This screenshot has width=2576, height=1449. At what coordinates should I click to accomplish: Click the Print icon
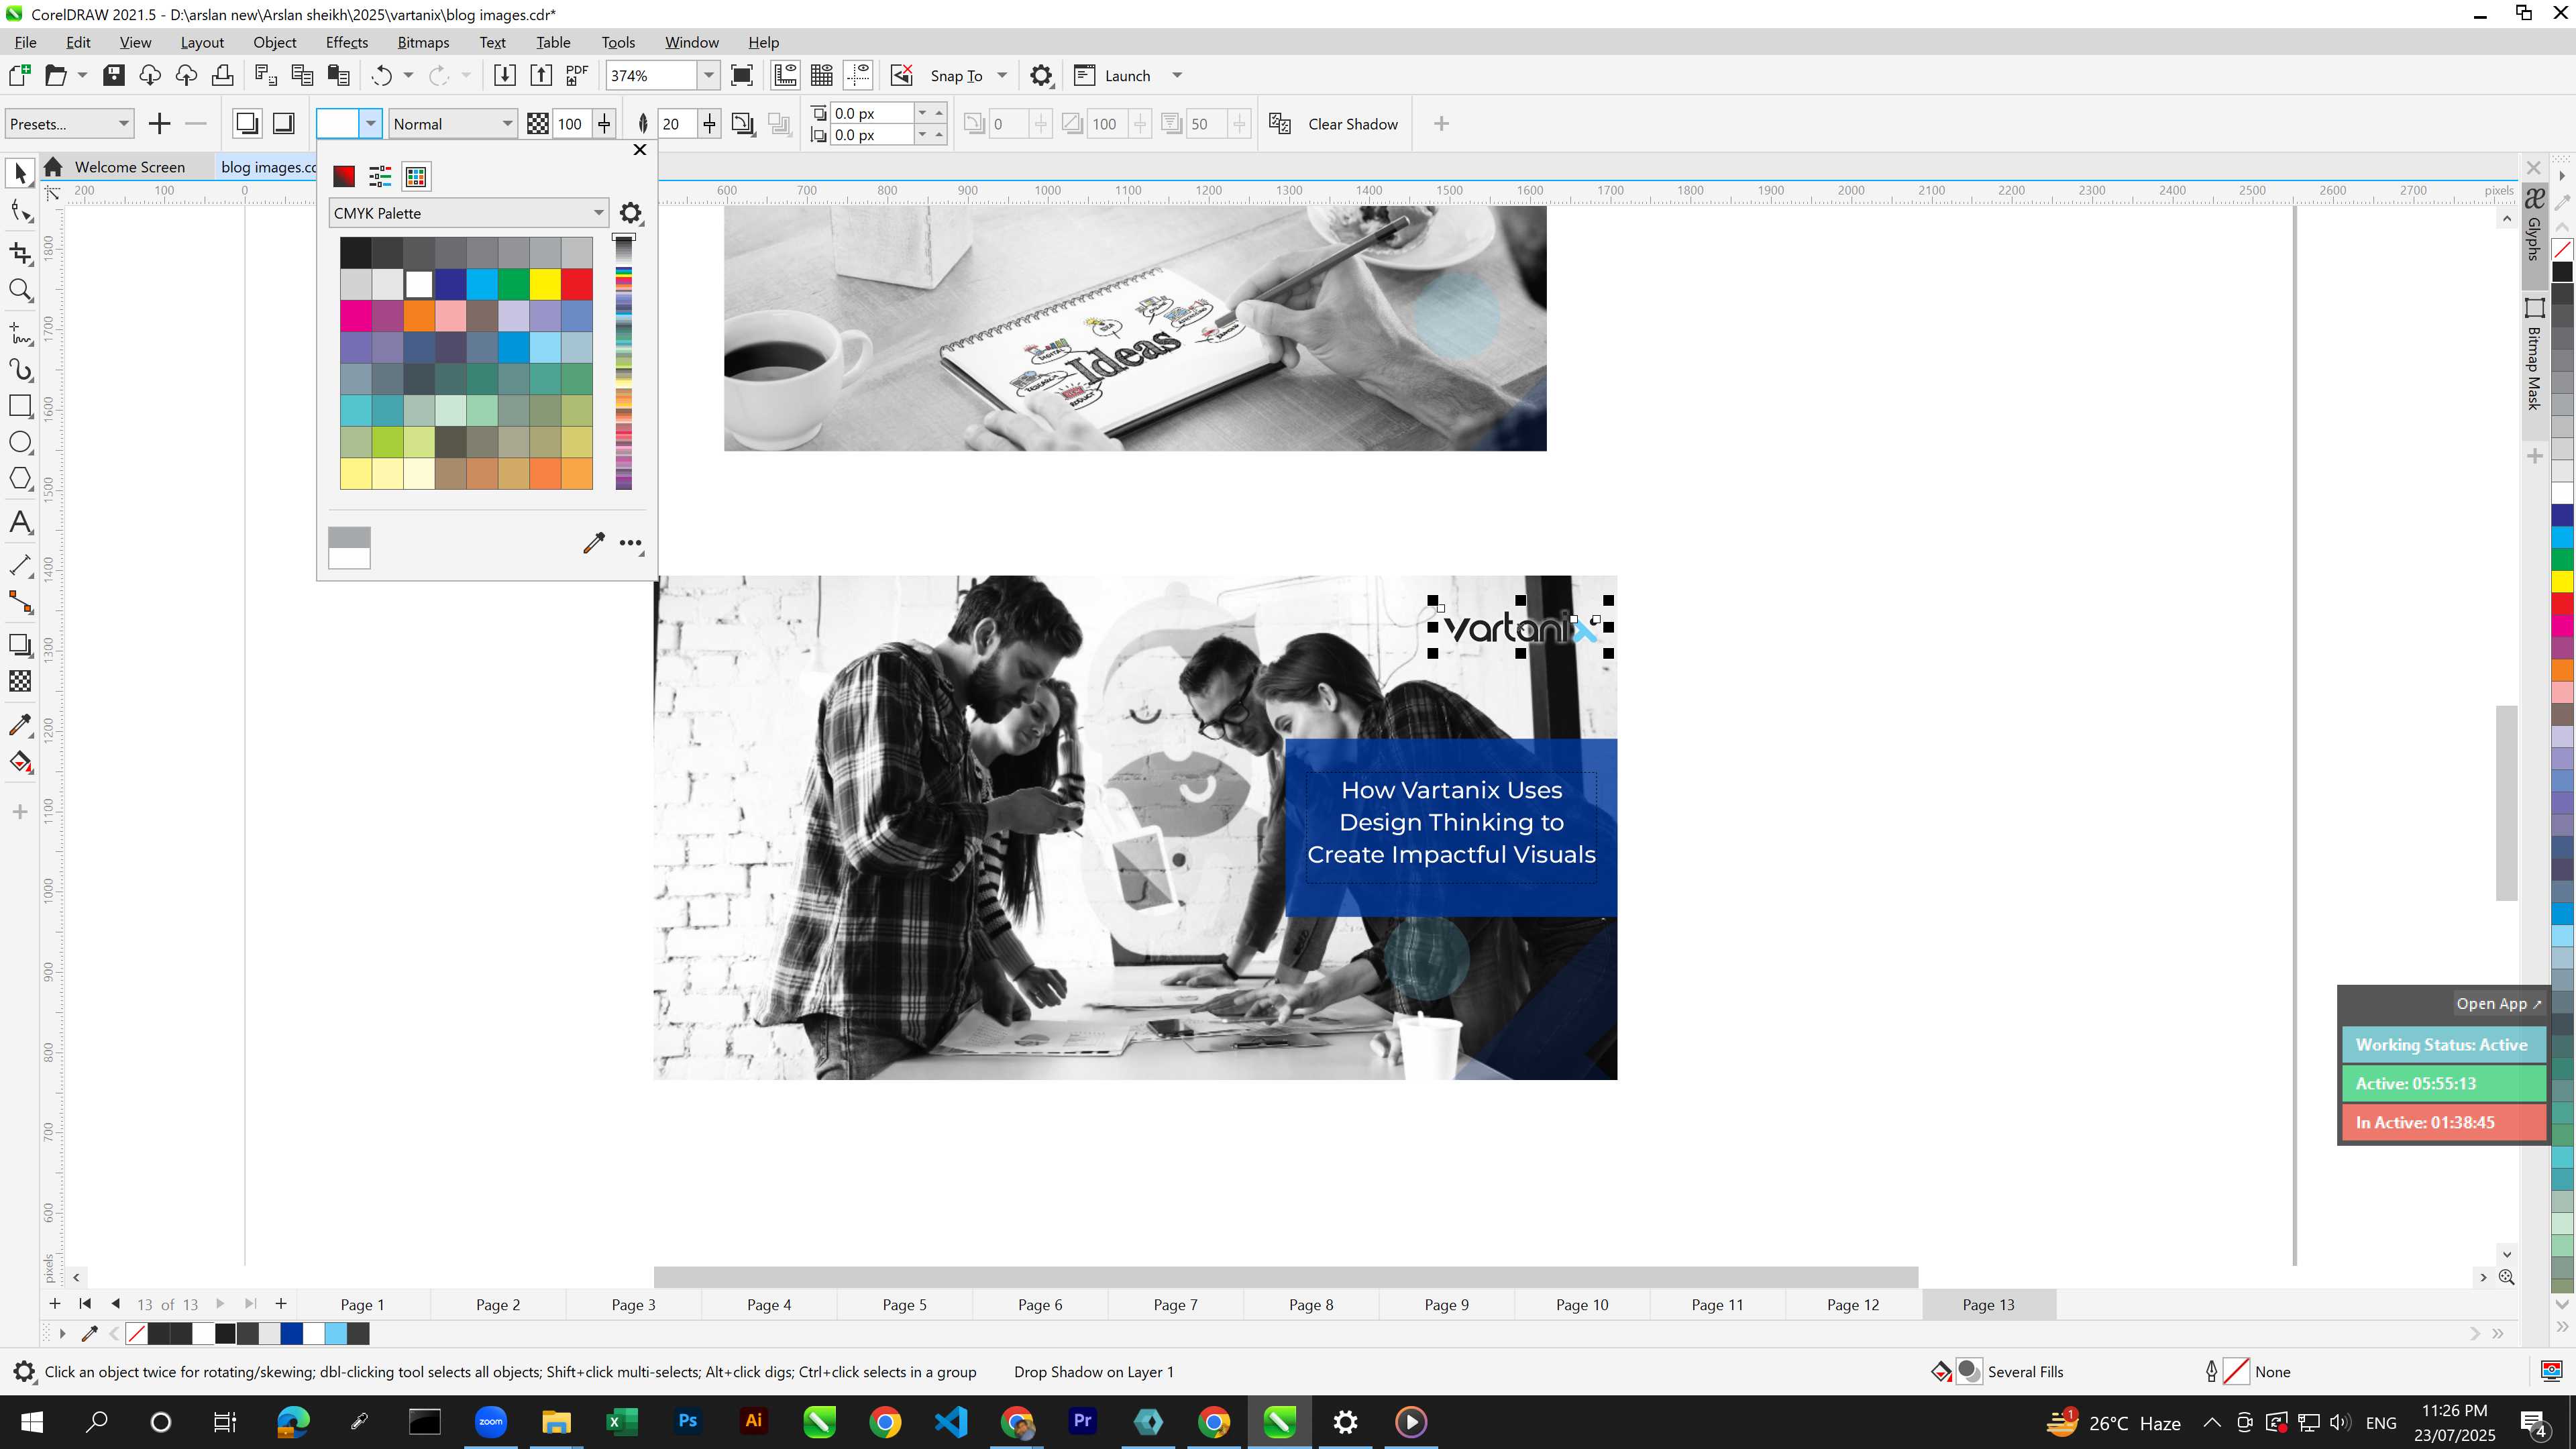(x=222, y=75)
